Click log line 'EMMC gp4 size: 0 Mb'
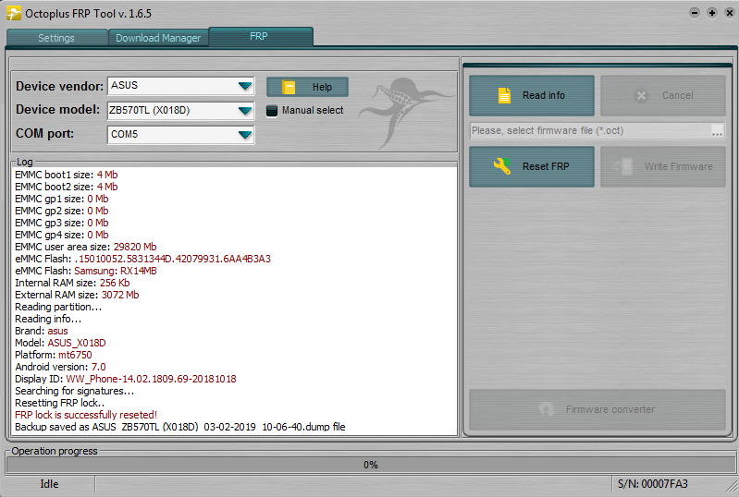 coord(62,235)
